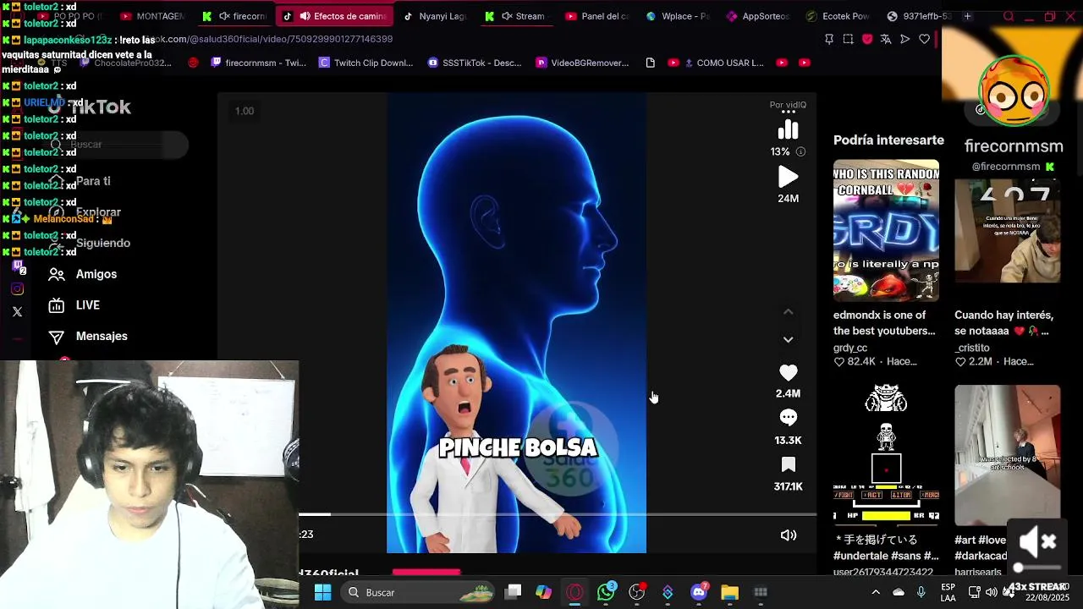Open WhatsApp from the taskbar

coord(606,593)
